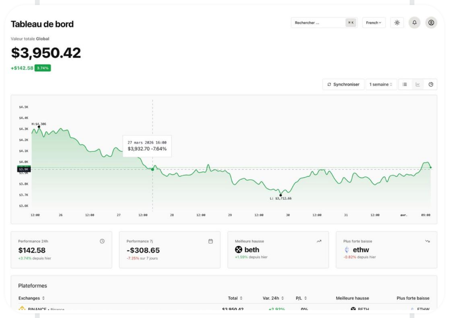Click the beth label in Meilleure hausse
Viewport: 449px width, 318px height.
(252, 250)
